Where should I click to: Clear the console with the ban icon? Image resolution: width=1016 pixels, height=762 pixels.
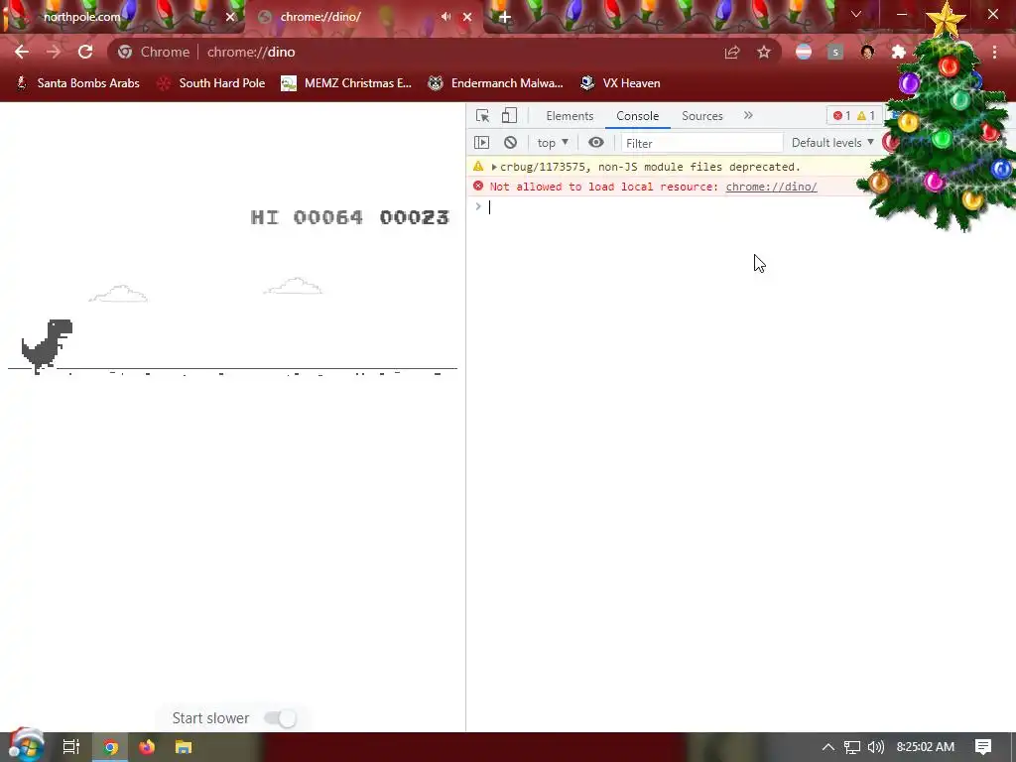coord(511,143)
